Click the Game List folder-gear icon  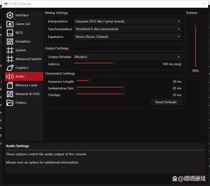pyautogui.click(x=10, y=24)
